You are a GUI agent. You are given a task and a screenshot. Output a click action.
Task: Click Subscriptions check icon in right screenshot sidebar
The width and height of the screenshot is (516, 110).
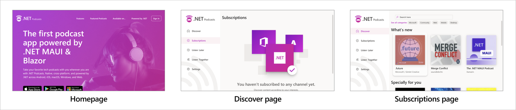[x=357, y=41]
